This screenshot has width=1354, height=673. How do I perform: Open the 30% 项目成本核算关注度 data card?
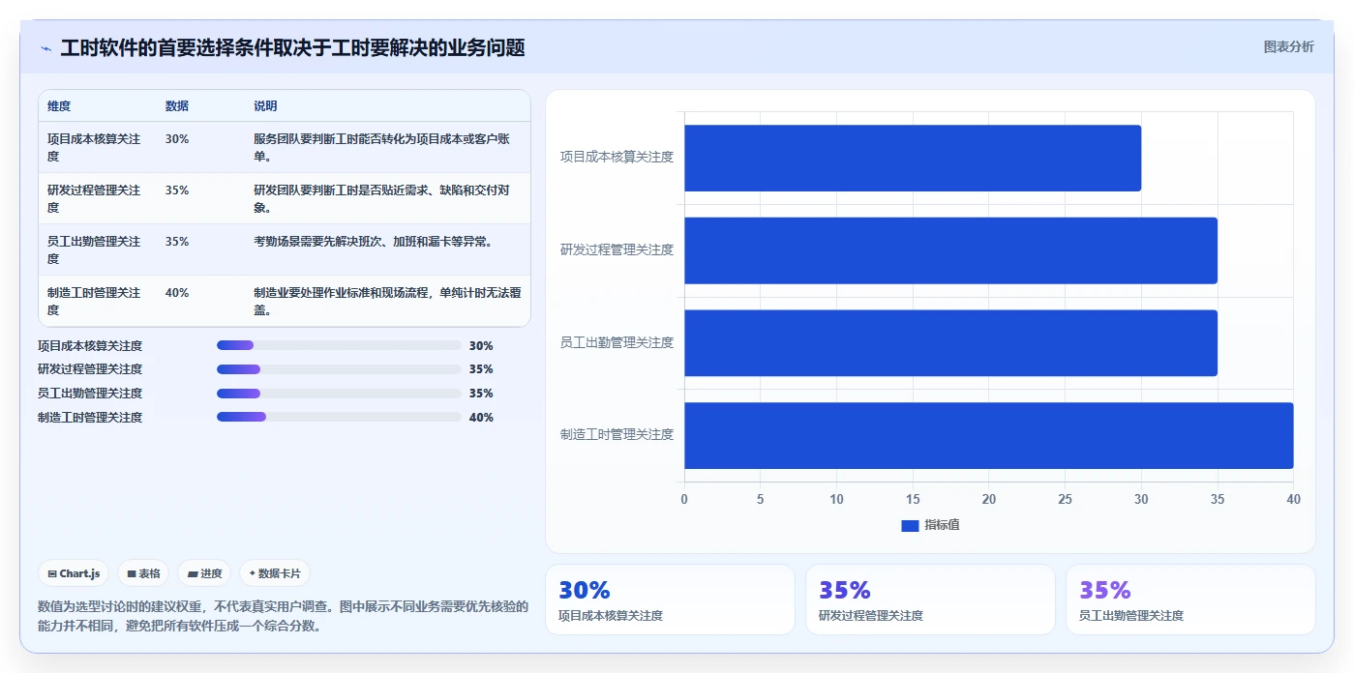pyautogui.click(x=670, y=600)
